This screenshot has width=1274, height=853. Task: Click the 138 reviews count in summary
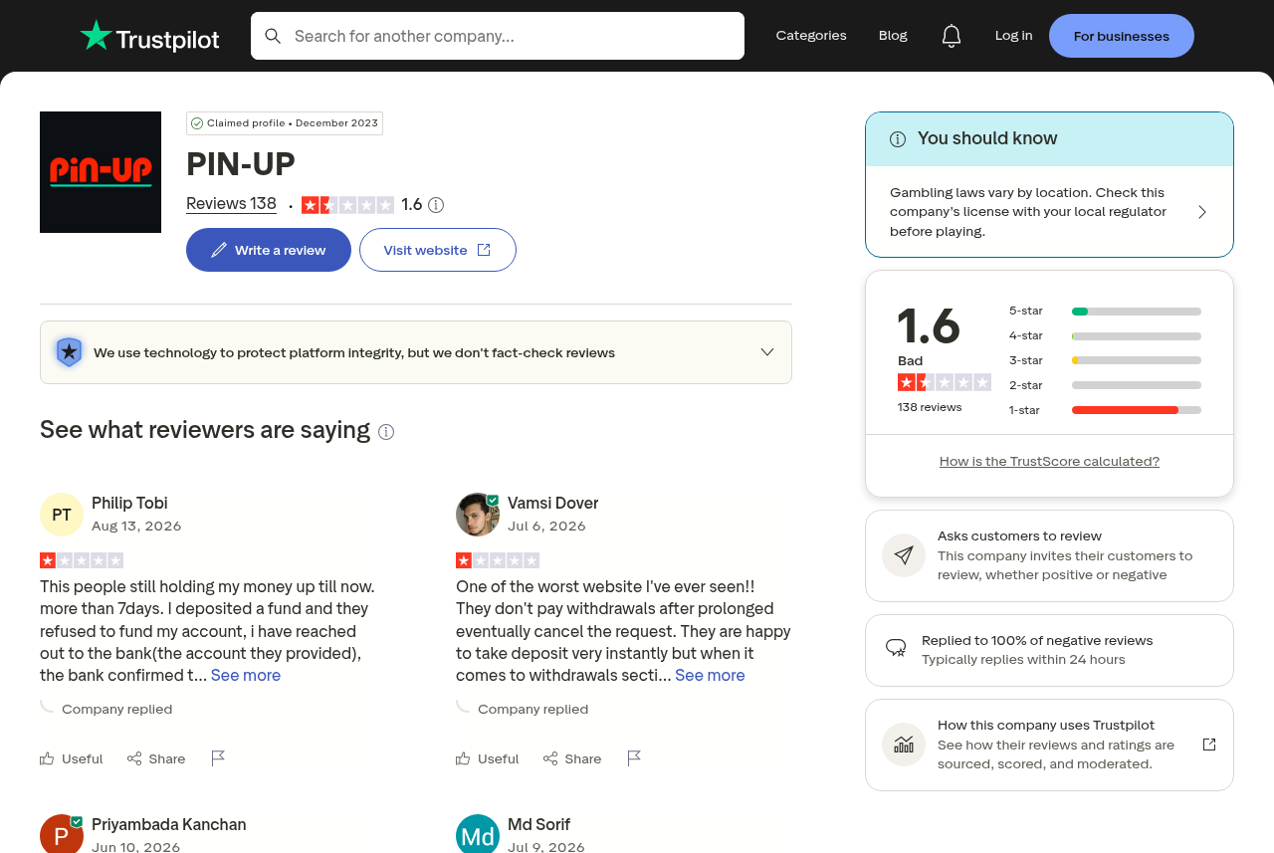click(x=930, y=407)
